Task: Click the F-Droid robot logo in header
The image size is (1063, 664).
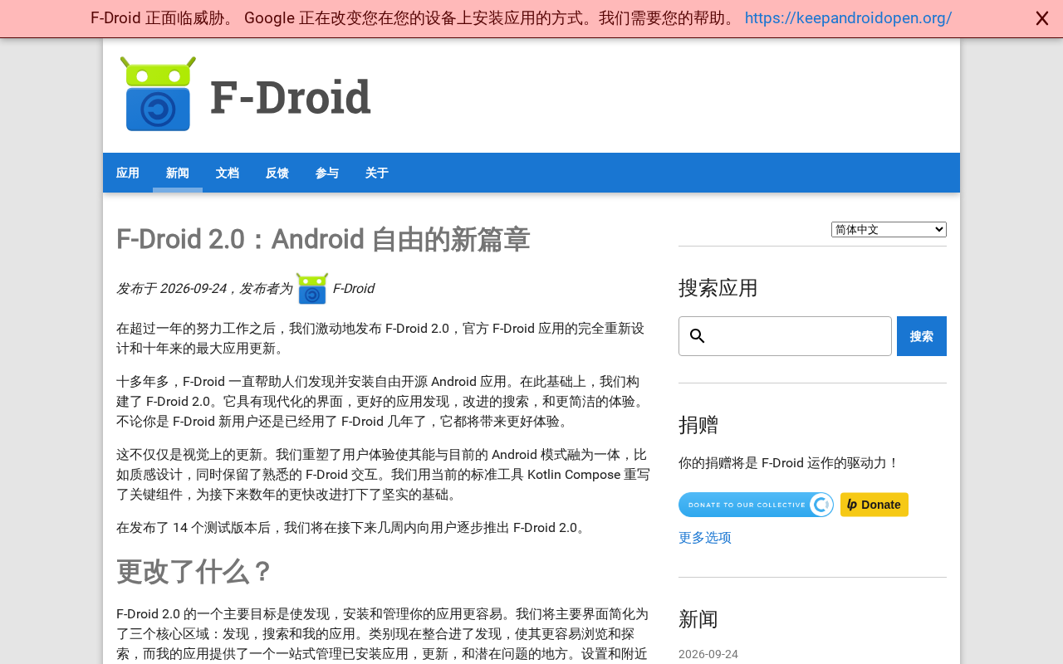Action: point(158,94)
